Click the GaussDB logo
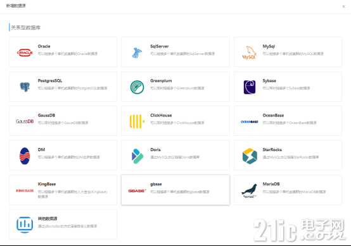The width and height of the screenshot is (351, 246). tap(25, 121)
